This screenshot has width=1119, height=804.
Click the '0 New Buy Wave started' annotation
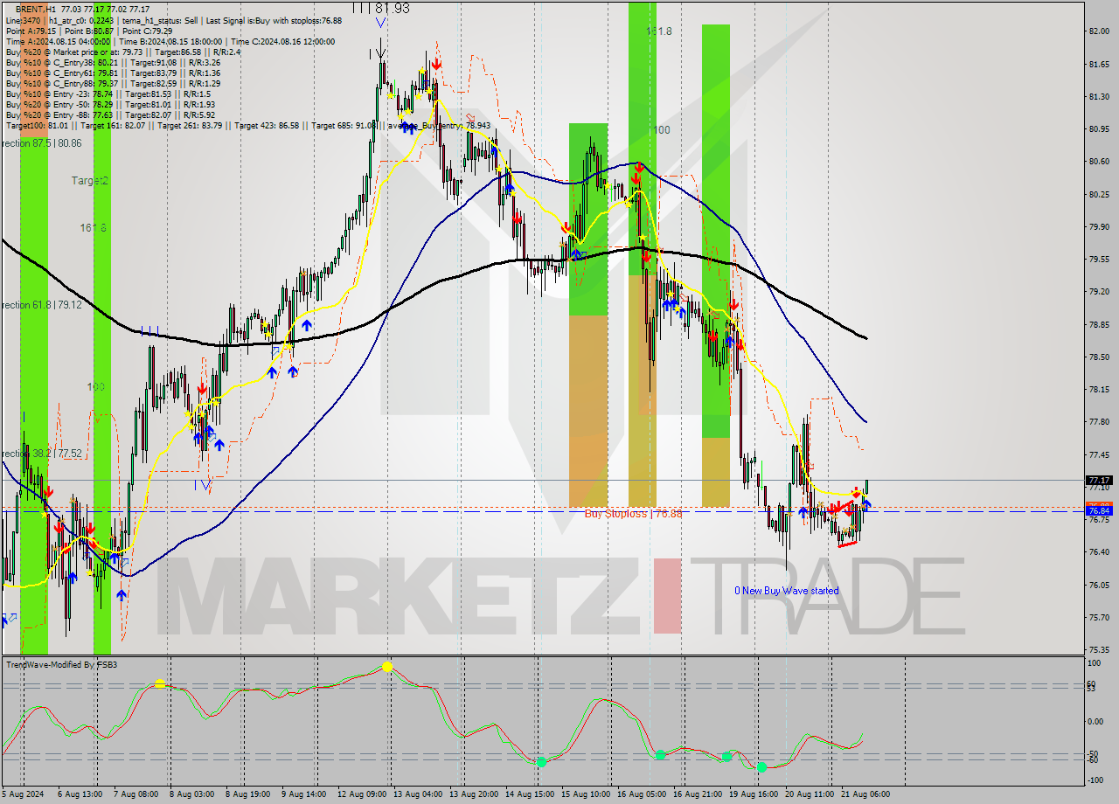(x=786, y=591)
